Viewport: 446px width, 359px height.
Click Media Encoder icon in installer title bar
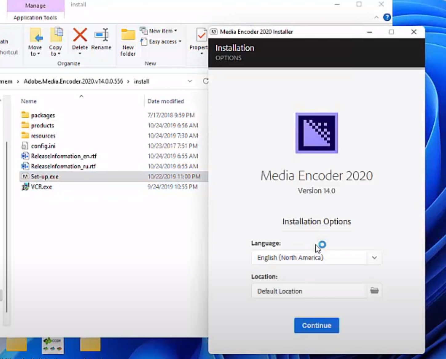214,32
